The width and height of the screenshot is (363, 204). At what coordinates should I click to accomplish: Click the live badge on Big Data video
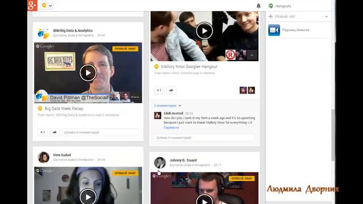[x=125, y=49]
